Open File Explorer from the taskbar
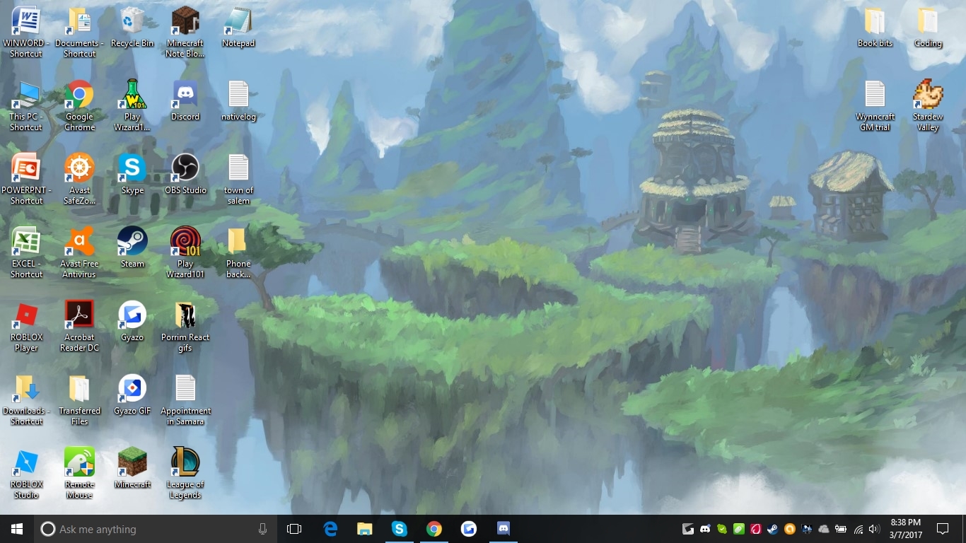Viewport: 966px width, 543px height. 364,529
